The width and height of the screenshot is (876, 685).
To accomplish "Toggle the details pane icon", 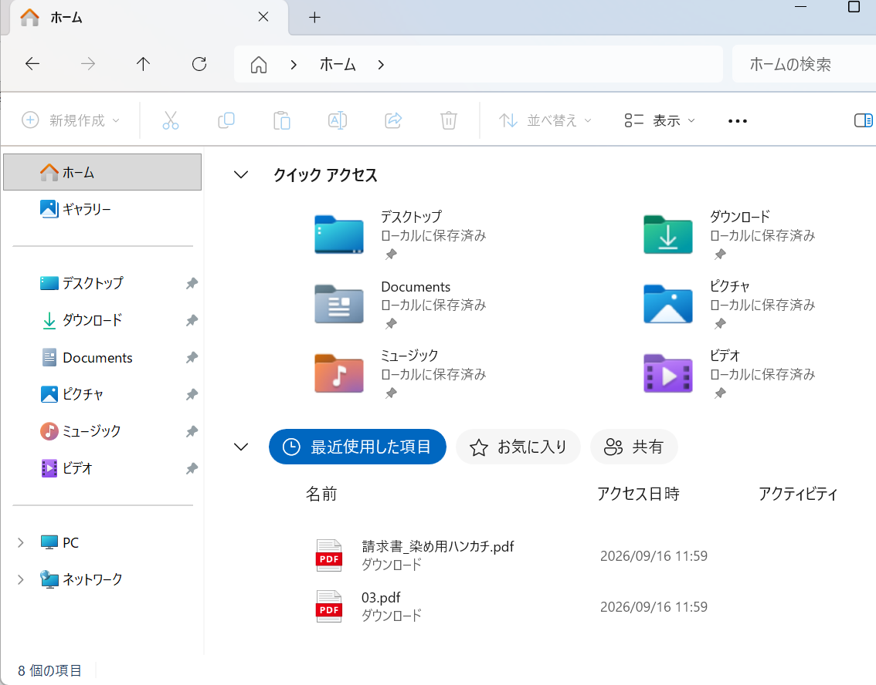I will pos(864,120).
